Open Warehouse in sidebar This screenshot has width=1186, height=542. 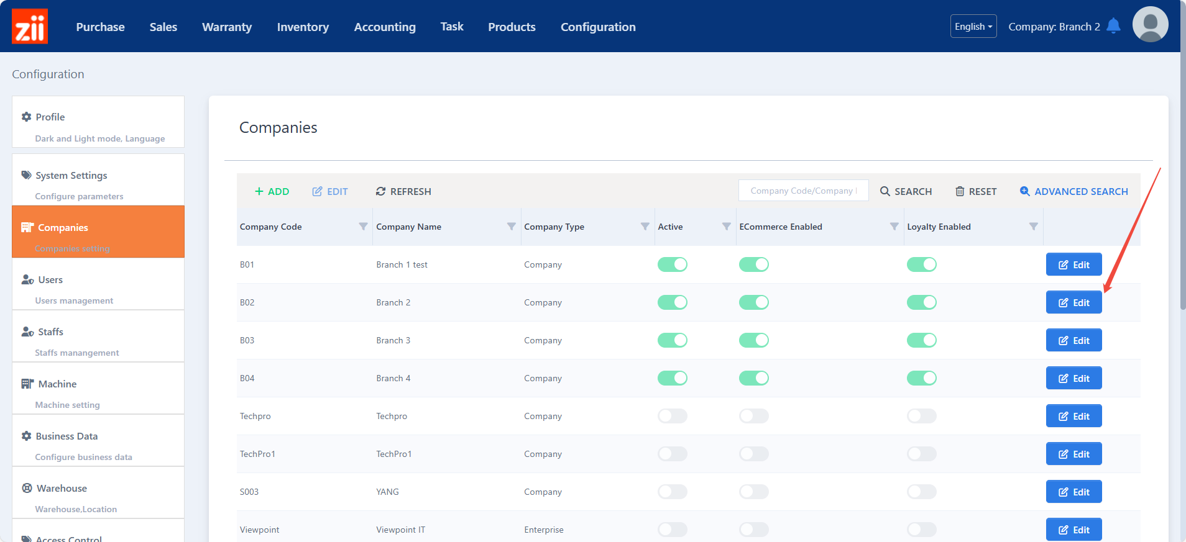tap(98, 492)
